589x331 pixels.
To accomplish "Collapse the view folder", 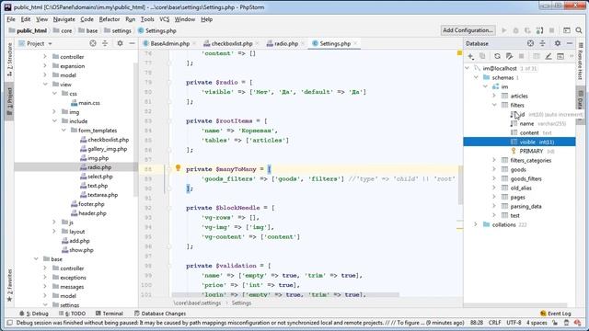I will tap(45, 84).
